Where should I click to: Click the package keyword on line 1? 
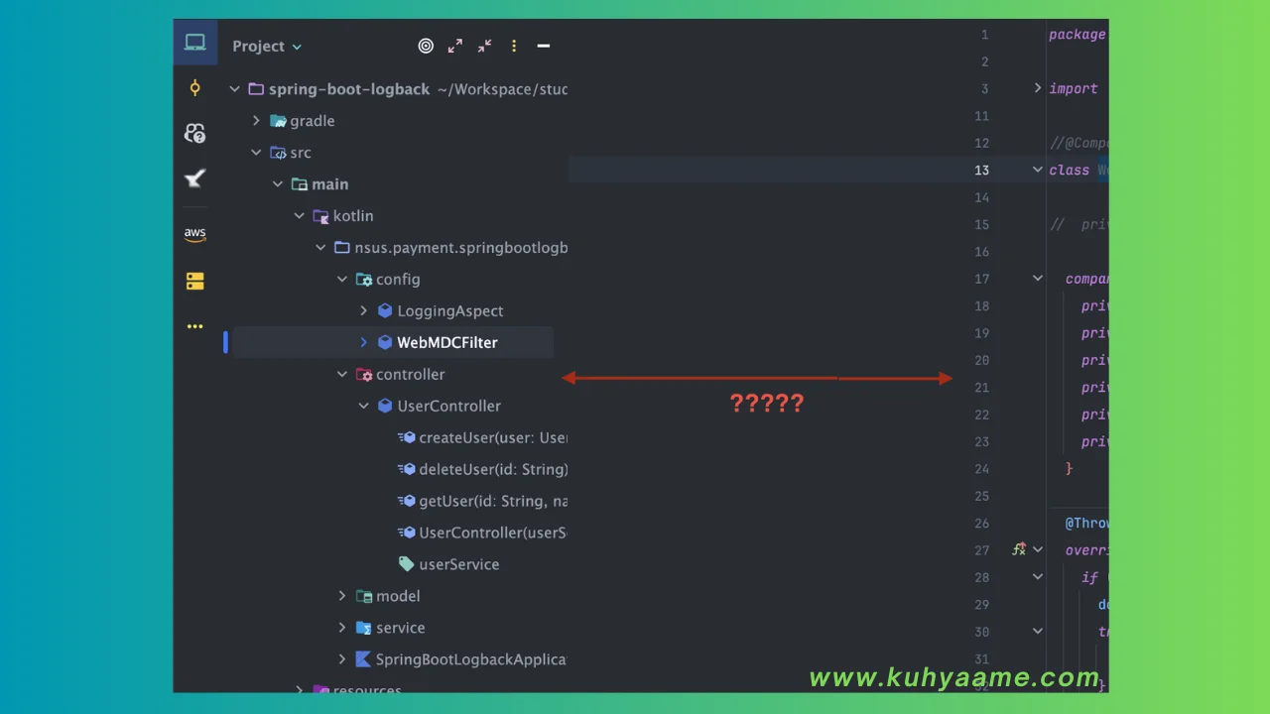1078,35
